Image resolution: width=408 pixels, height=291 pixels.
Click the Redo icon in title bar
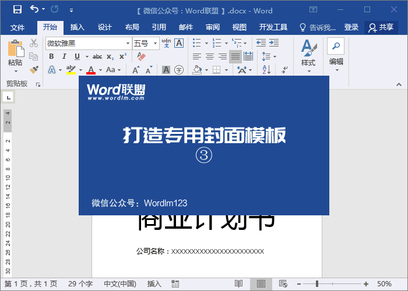(x=55, y=10)
